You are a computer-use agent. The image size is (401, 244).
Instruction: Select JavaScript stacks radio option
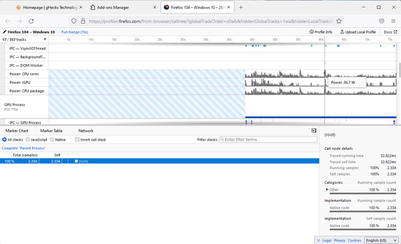(28, 139)
